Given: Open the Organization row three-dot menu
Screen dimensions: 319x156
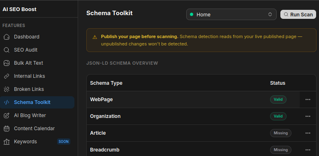Looking at the screenshot, I should pyautogui.click(x=308, y=116).
